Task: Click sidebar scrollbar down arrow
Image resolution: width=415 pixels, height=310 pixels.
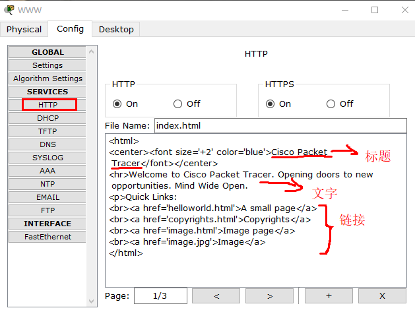Action: [x=91, y=301]
